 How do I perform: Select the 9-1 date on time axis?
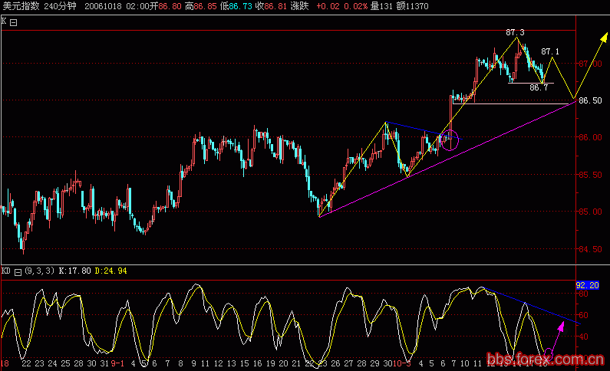pos(117,363)
